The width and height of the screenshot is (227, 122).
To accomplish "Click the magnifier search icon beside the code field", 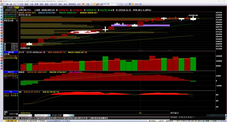I will 121,4.
